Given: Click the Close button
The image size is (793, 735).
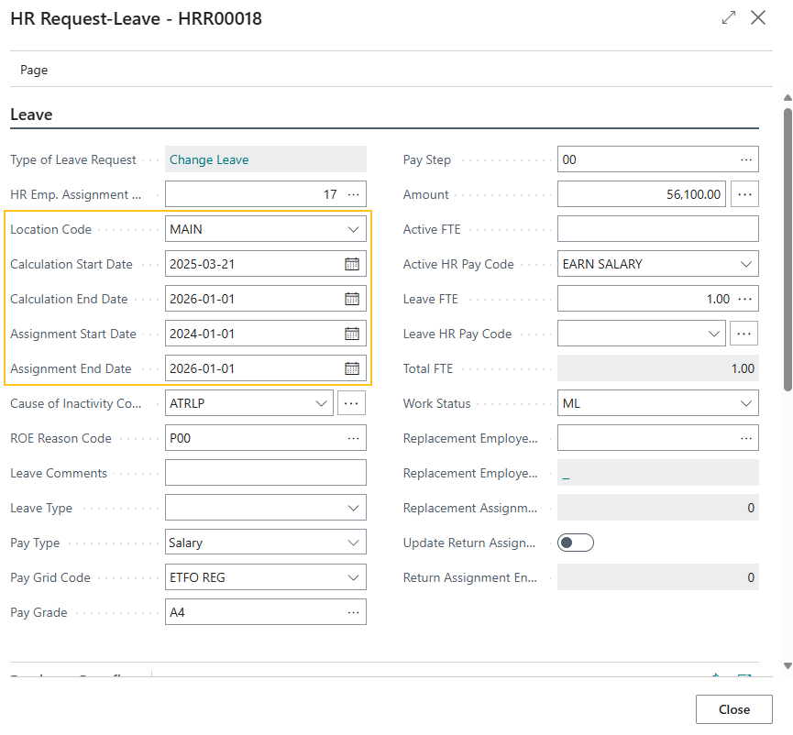Looking at the screenshot, I should [733, 708].
